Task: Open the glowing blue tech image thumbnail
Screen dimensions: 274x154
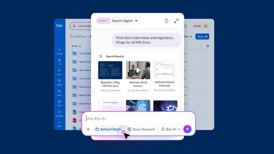Action: coord(138,105)
